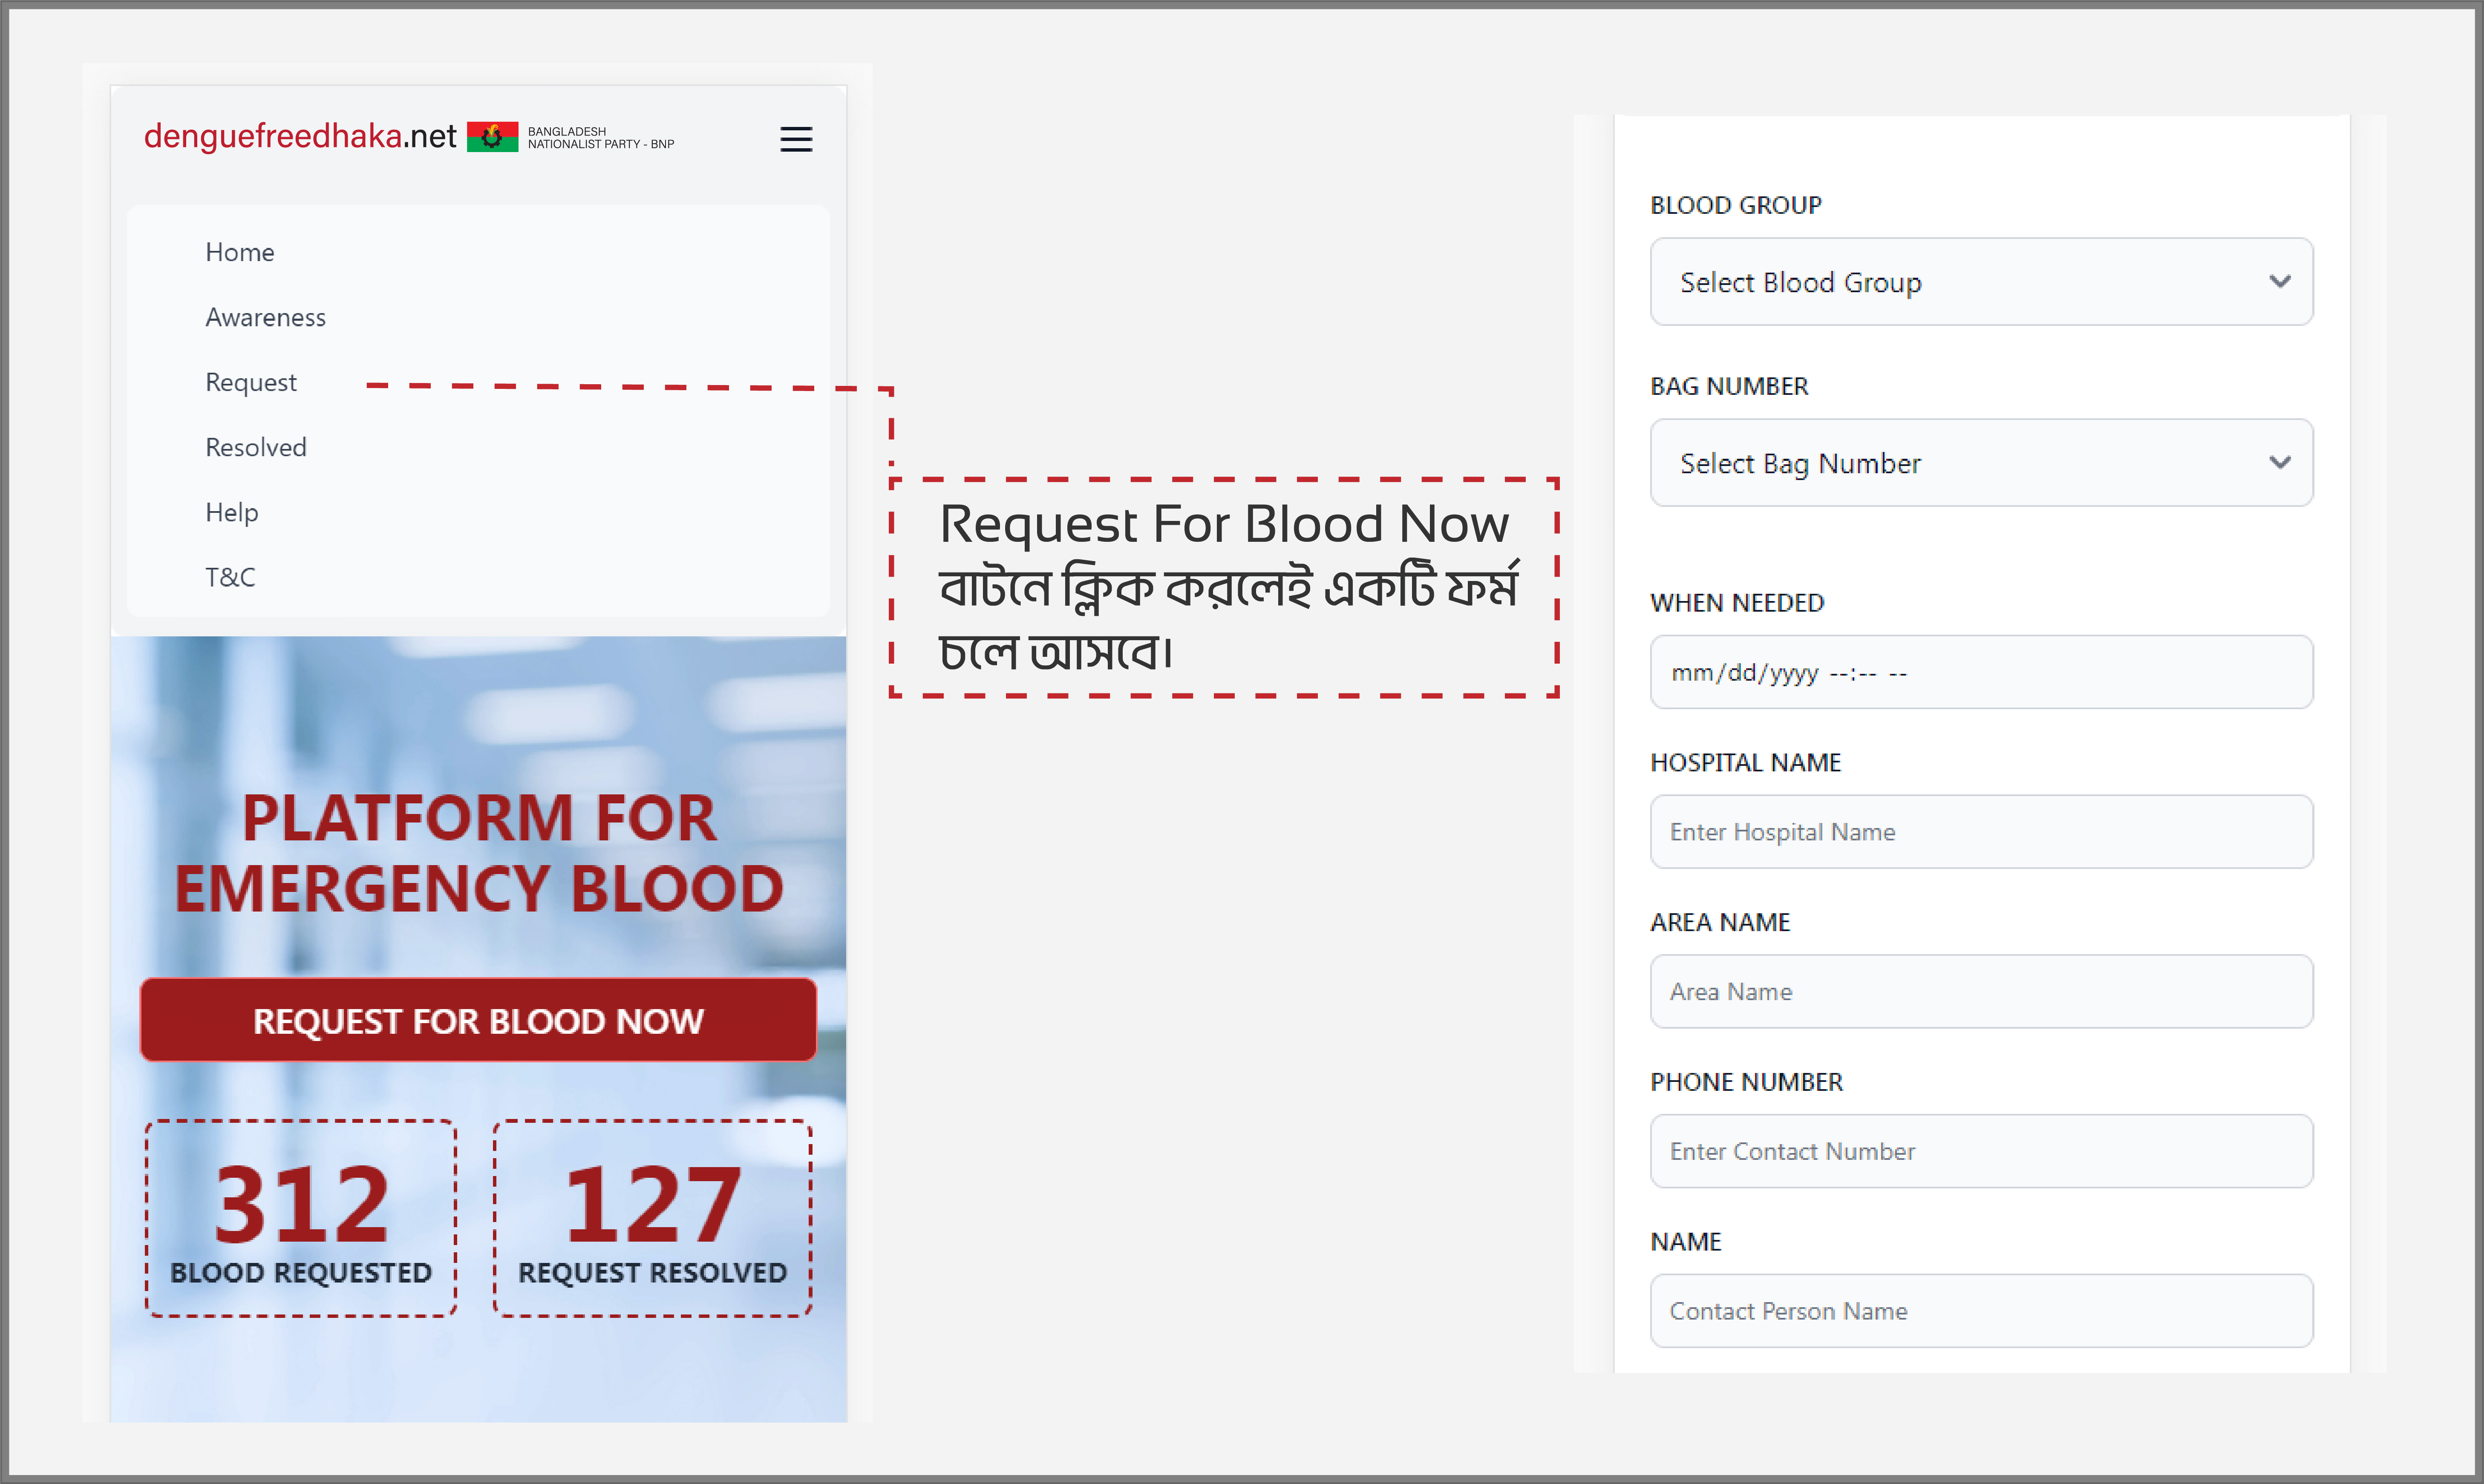Open the T&C menu item

[x=230, y=577]
